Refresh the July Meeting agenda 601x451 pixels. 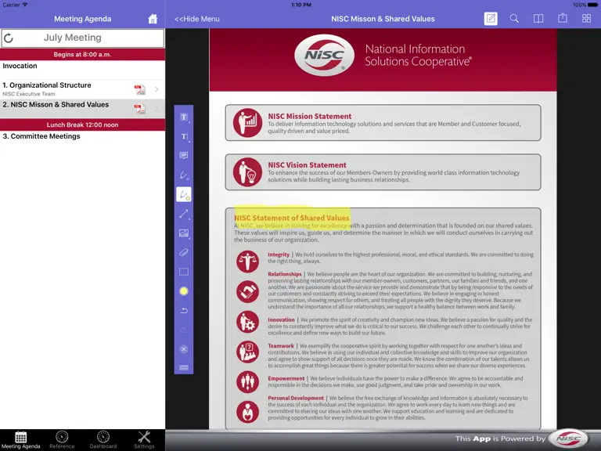click(9, 38)
